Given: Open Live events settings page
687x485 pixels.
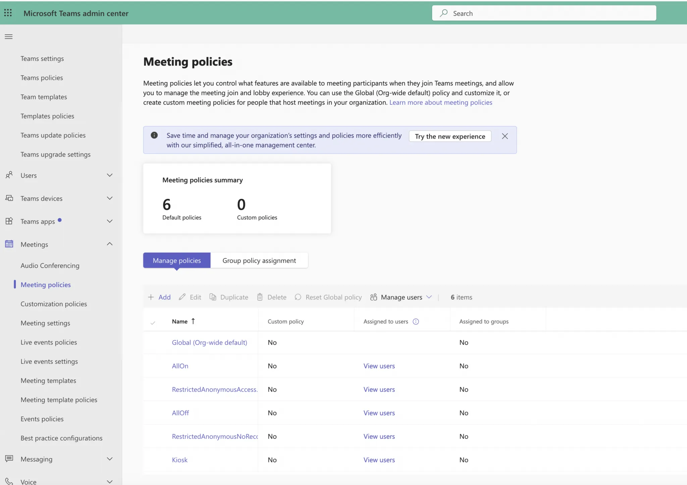Looking at the screenshot, I should click(x=49, y=361).
